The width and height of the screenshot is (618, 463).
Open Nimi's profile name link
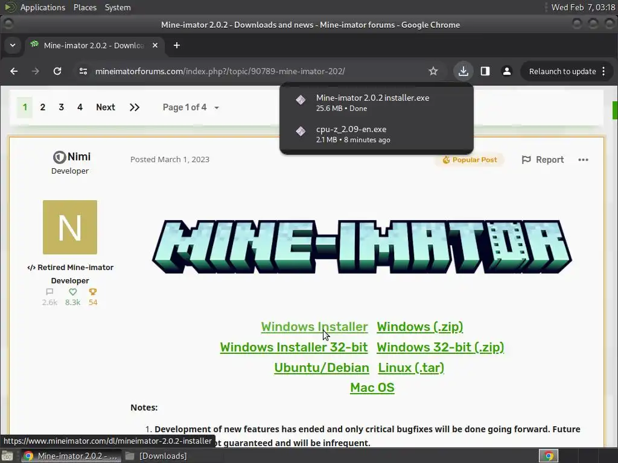[x=79, y=157]
